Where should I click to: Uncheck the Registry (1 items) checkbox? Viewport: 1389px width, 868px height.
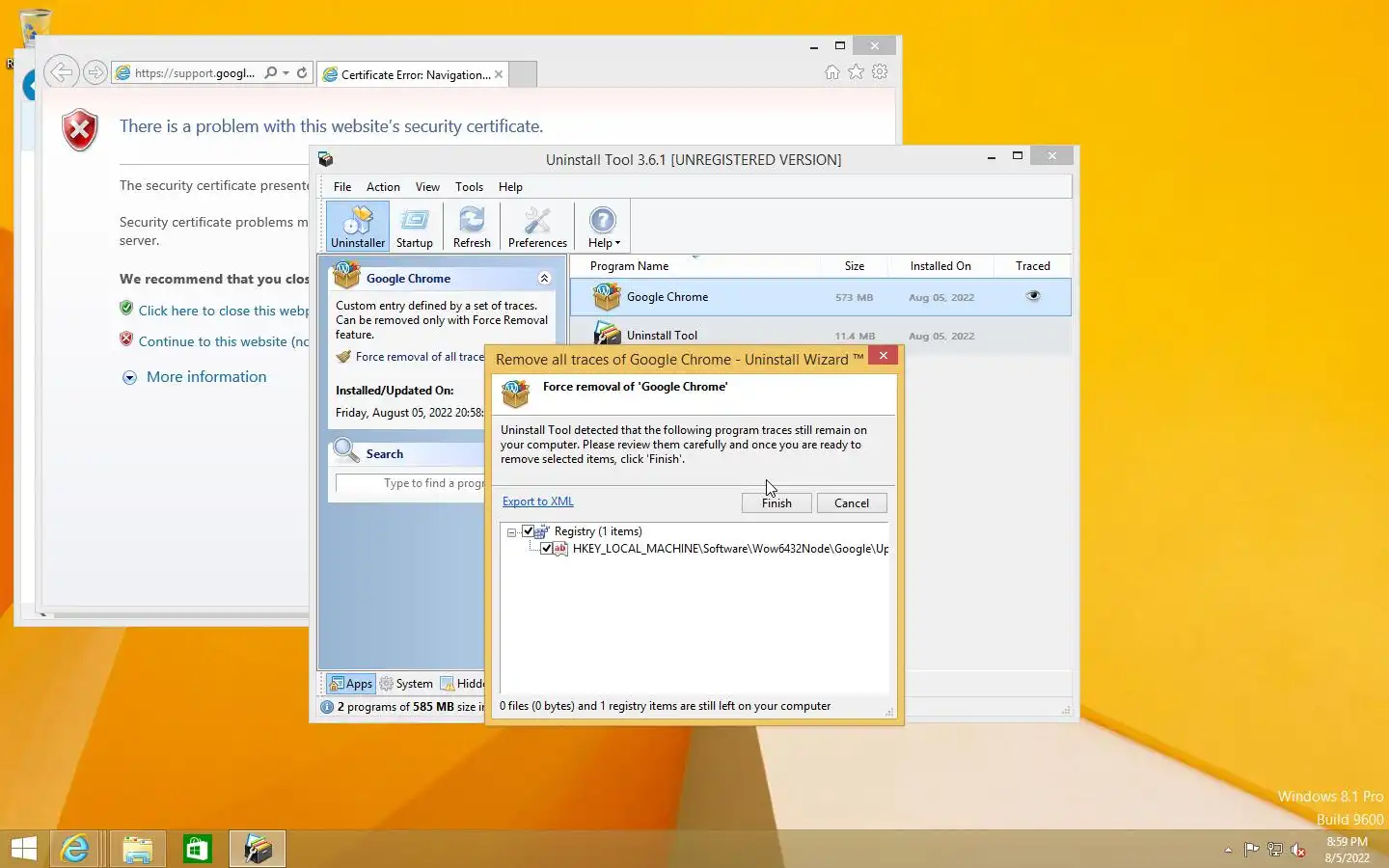(x=528, y=531)
